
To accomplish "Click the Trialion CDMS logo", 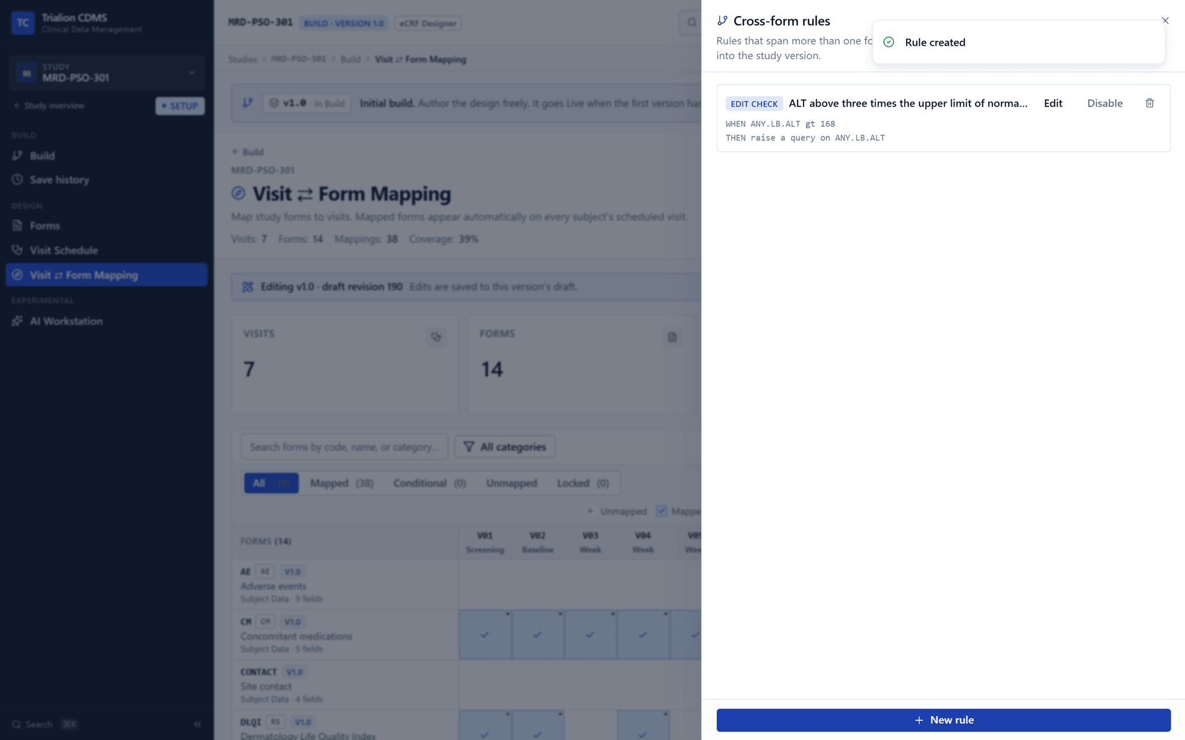I will (x=23, y=23).
